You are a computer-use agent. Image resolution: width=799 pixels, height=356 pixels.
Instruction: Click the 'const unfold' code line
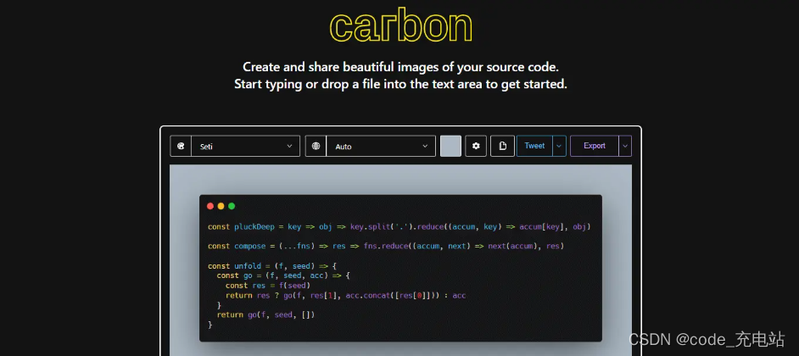coord(272,266)
